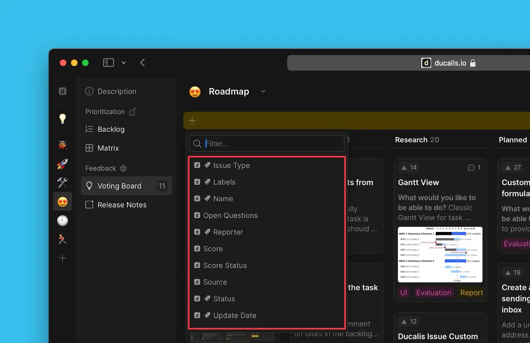The image size is (530, 343).
Task: Add a new board with plus icon
Action: point(62,258)
